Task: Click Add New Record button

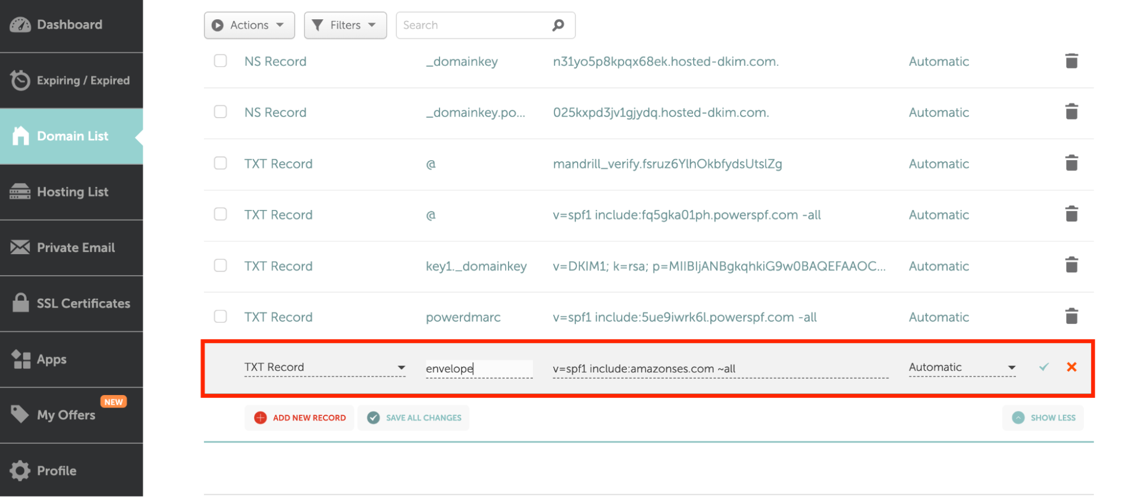Action: coord(300,418)
